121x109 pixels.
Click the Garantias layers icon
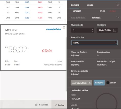point(36,105)
